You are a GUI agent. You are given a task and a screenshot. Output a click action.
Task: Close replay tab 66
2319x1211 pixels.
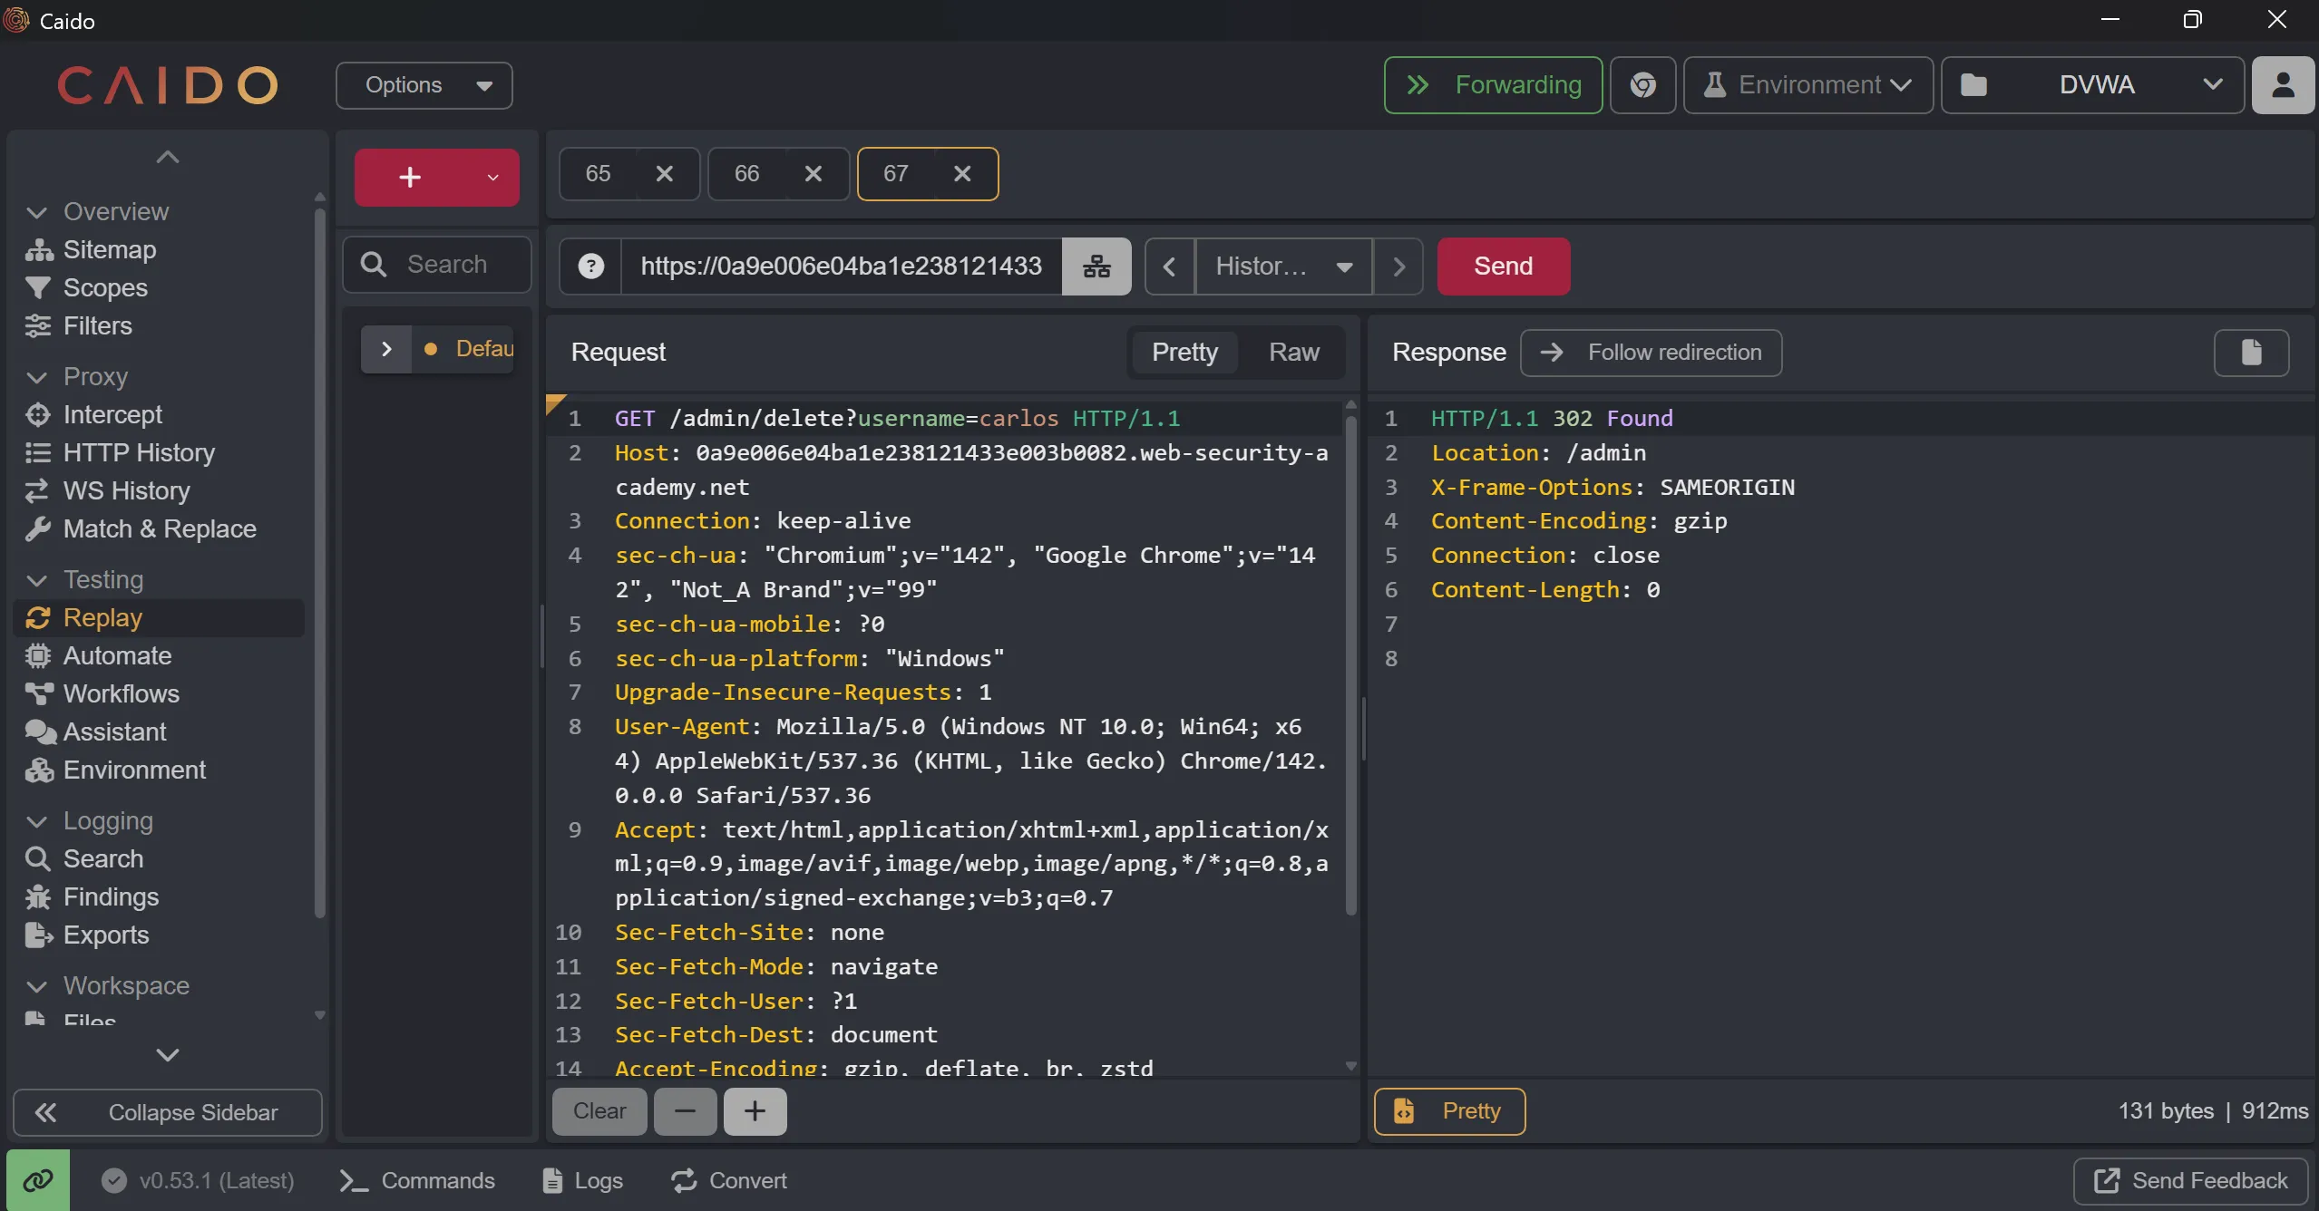814,174
